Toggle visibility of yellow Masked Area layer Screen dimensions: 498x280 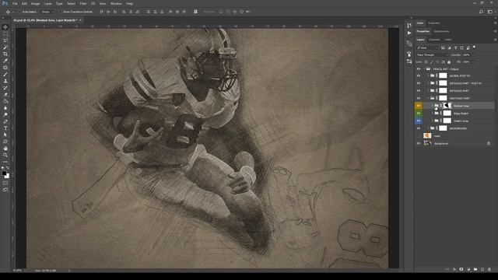[x=419, y=106]
